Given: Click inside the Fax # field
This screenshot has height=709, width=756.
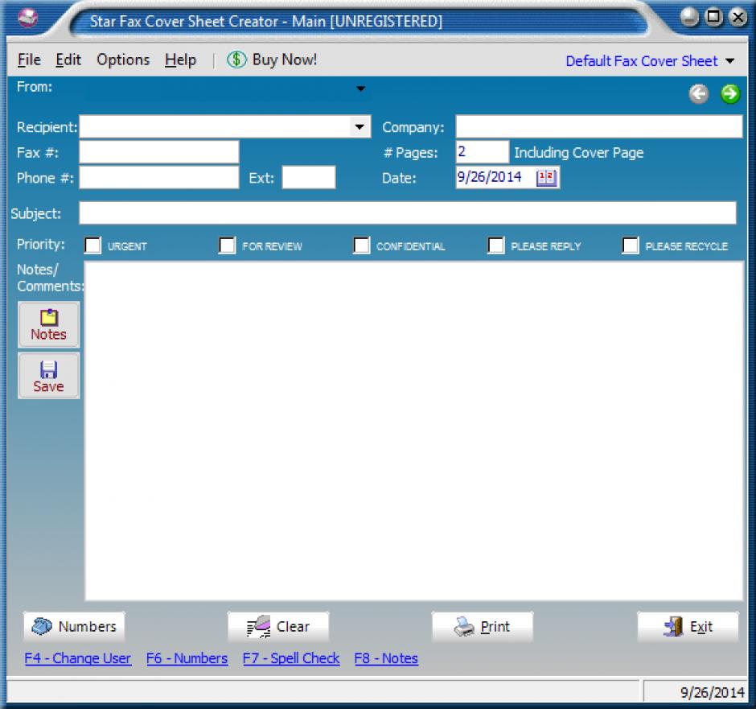Looking at the screenshot, I should [x=159, y=152].
